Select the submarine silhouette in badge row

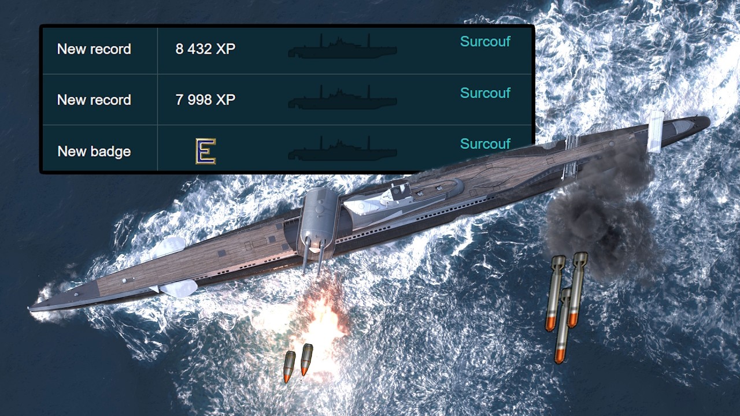click(342, 148)
